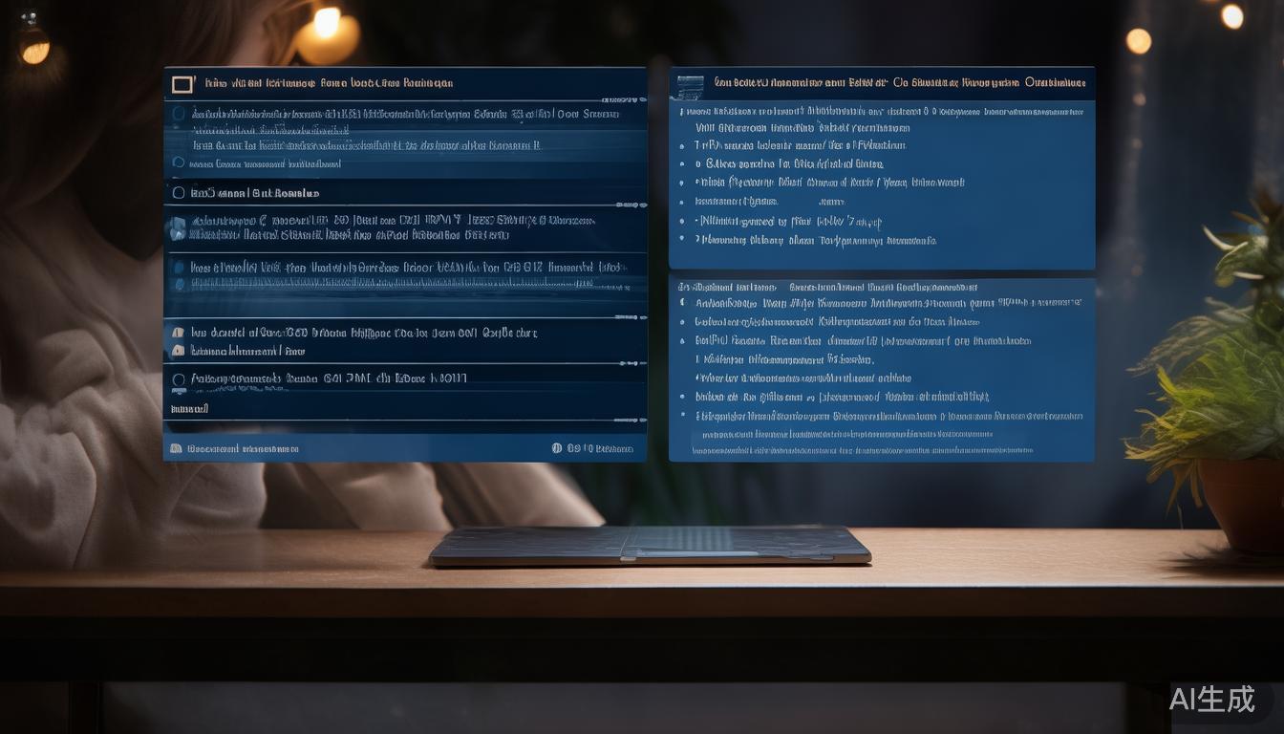This screenshot has width=1284, height=734.
Task: Click the round icon at left panel footer's right side
Action: (557, 447)
